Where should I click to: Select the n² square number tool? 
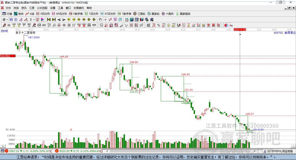click(49, 25)
